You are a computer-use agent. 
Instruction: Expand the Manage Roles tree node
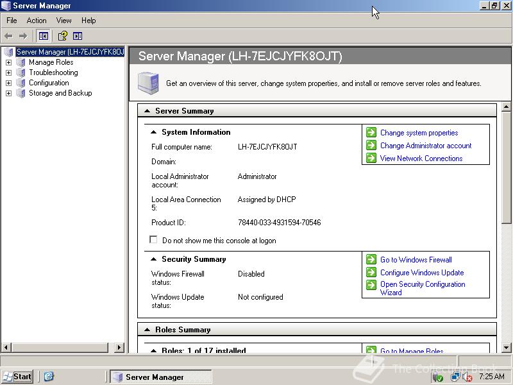click(x=9, y=62)
